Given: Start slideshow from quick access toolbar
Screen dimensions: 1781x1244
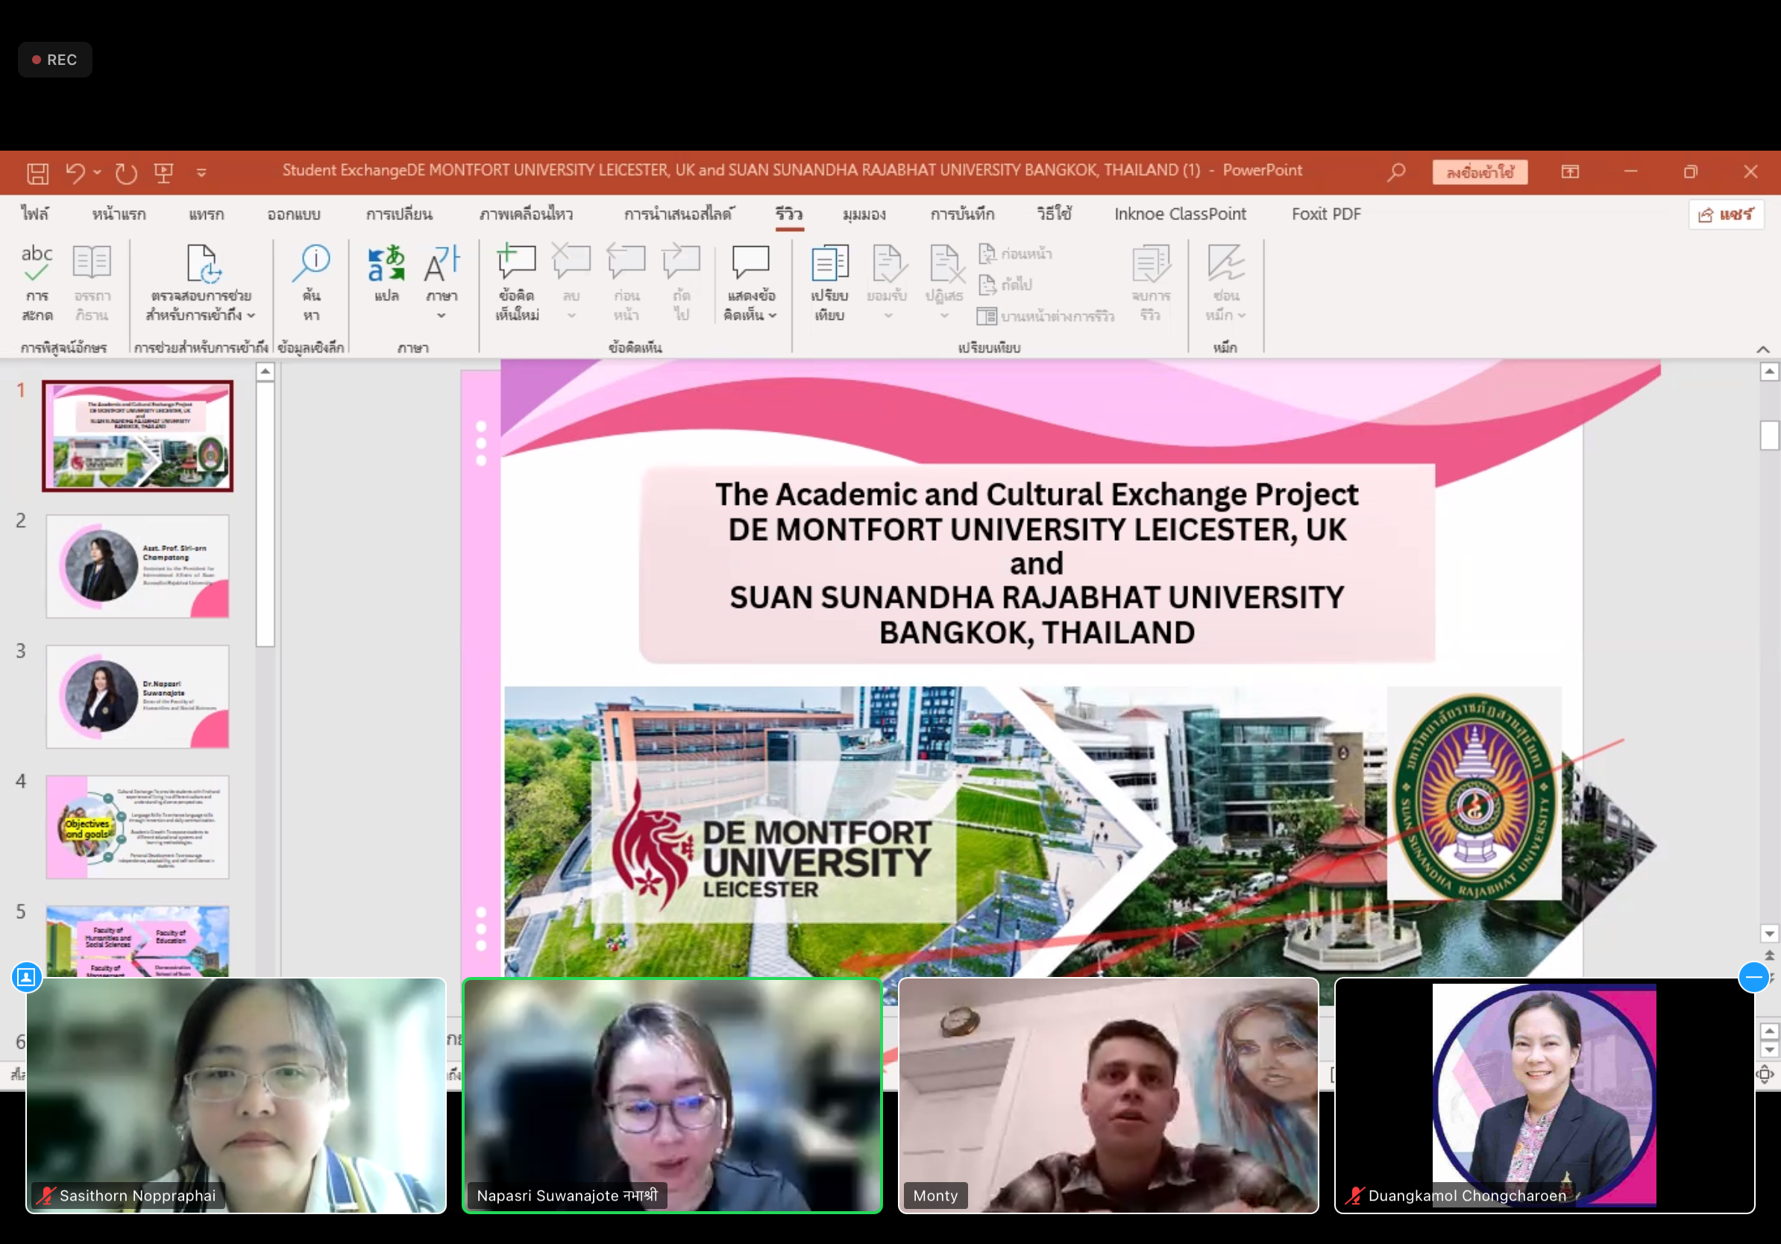Looking at the screenshot, I should [163, 172].
